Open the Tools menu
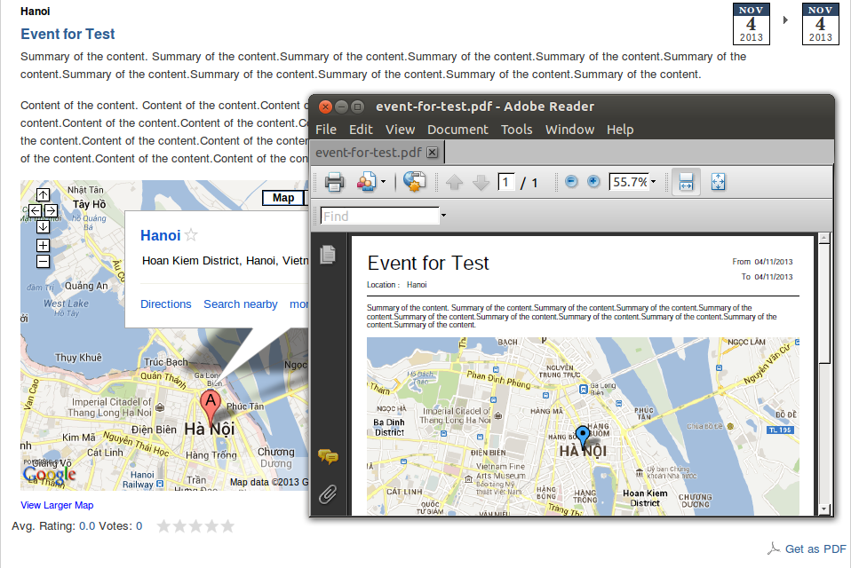 [517, 130]
